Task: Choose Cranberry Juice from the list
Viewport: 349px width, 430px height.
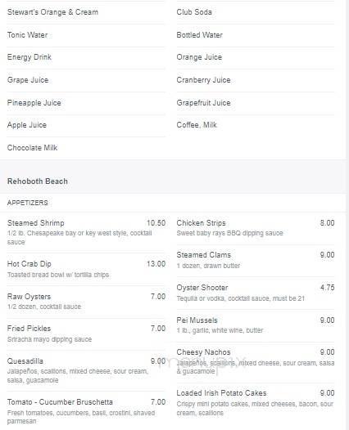Action: click(203, 80)
